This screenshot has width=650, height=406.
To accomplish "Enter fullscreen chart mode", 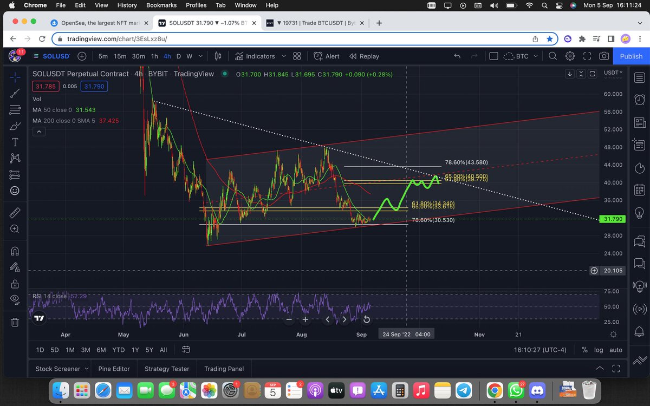I will coord(587,56).
